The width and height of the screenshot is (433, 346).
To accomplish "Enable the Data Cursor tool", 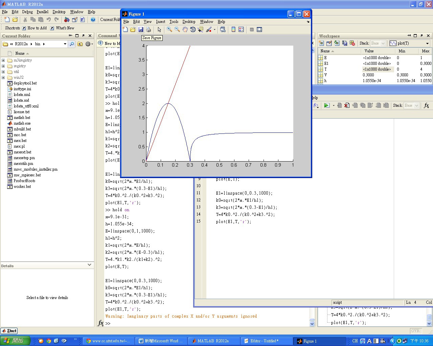I will point(201,30).
